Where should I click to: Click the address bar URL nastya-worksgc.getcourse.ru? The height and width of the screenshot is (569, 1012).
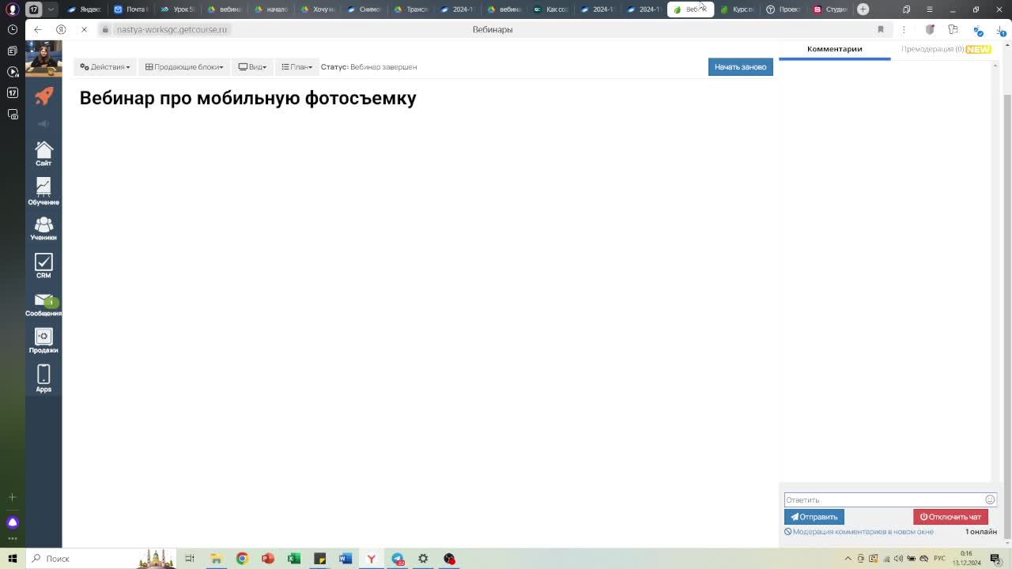(172, 29)
